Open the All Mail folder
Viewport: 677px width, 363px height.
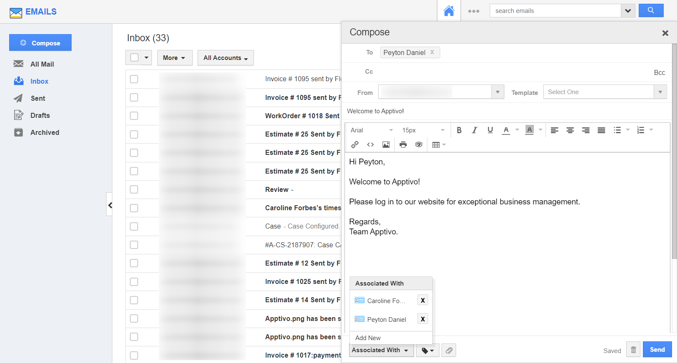tap(42, 64)
